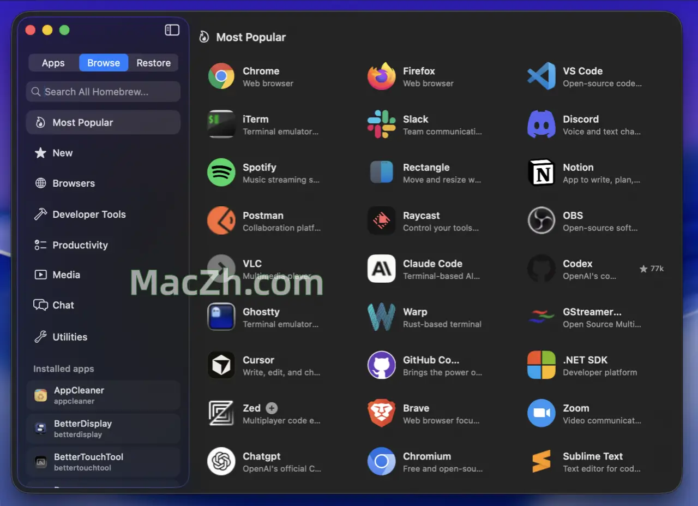Open the Chatgpt icon

point(221,461)
